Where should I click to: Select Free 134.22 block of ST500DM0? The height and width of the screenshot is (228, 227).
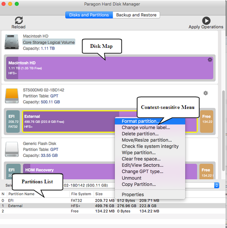206,121
